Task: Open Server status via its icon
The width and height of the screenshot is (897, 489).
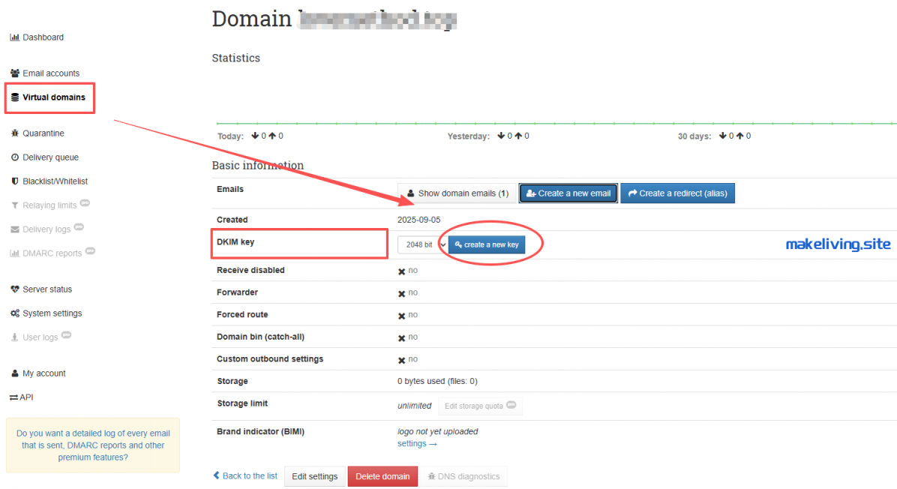Action: pyautogui.click(x=13, y=289)
